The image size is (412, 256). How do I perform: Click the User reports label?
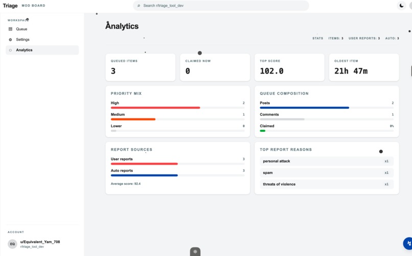tap(122, 159)
